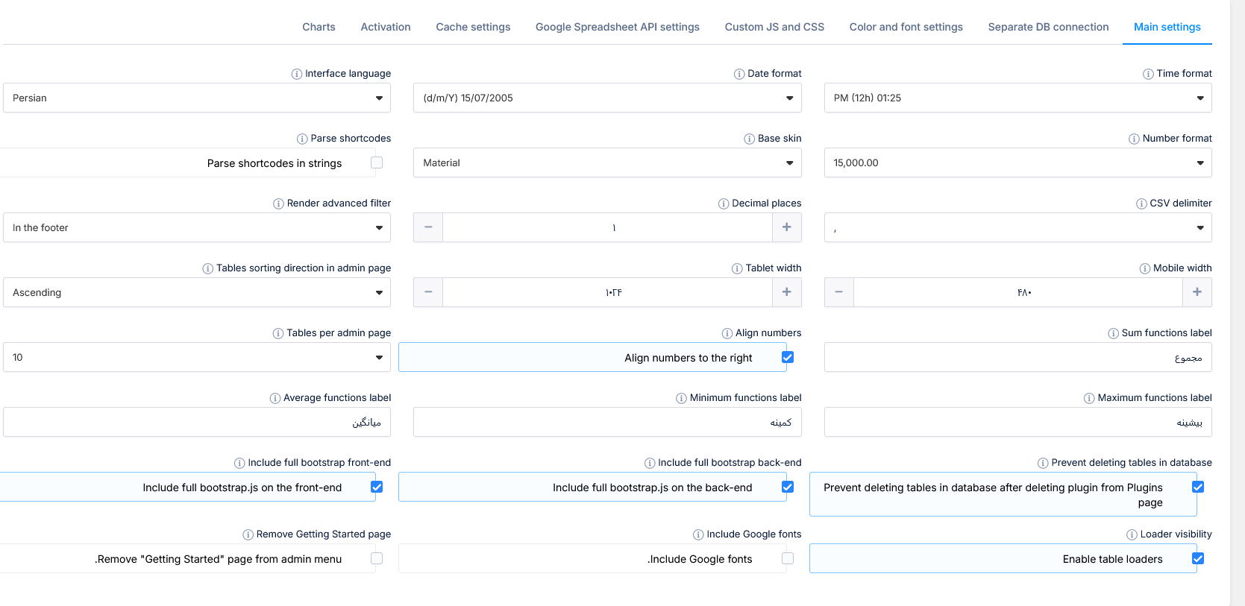Open the Interface language dropdown

(x=197, y=98)
